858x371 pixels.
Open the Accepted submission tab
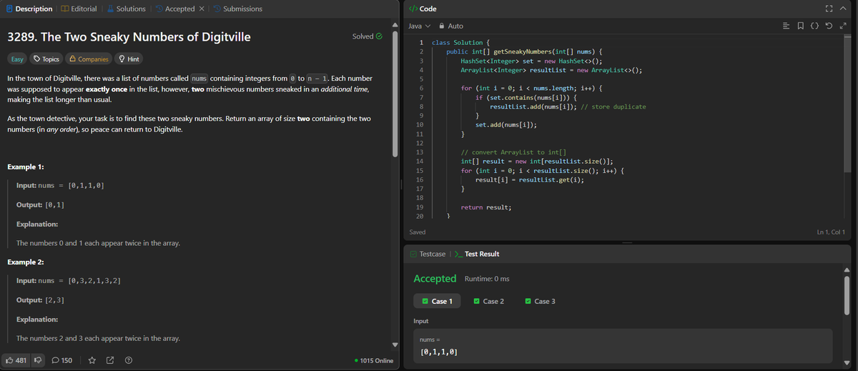(x=174, y=9)
